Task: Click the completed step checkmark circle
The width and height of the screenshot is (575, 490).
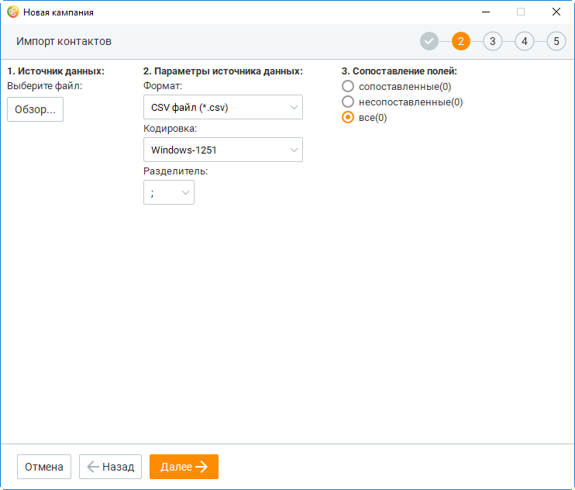Action: click(x=429, y=41)
